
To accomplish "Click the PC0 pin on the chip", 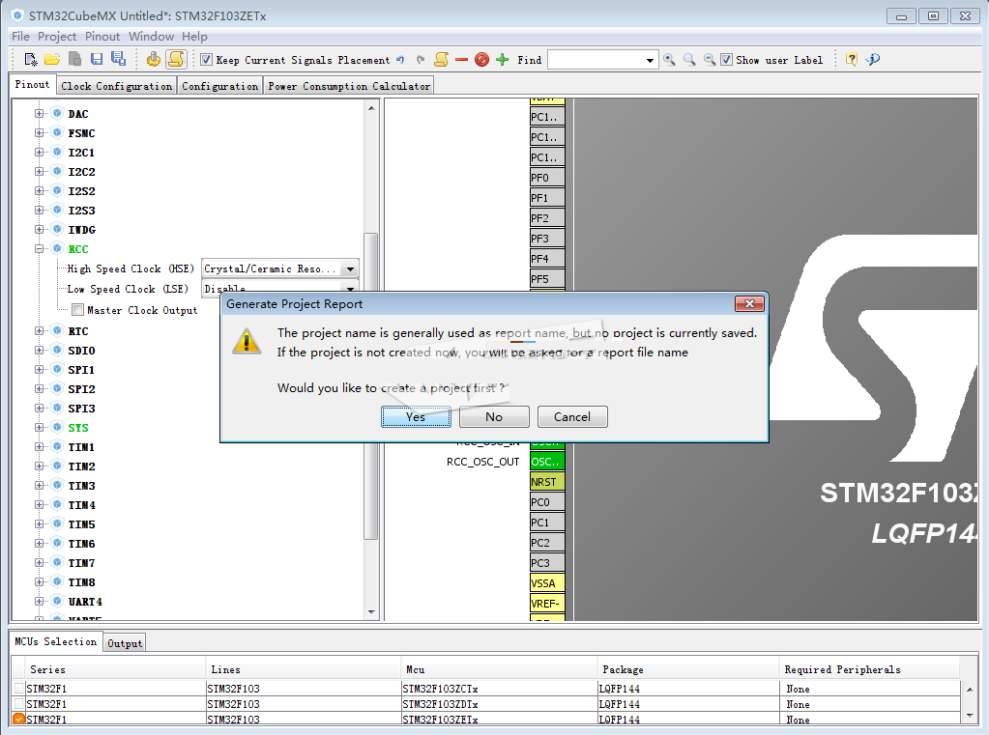I will coord(547,502).
